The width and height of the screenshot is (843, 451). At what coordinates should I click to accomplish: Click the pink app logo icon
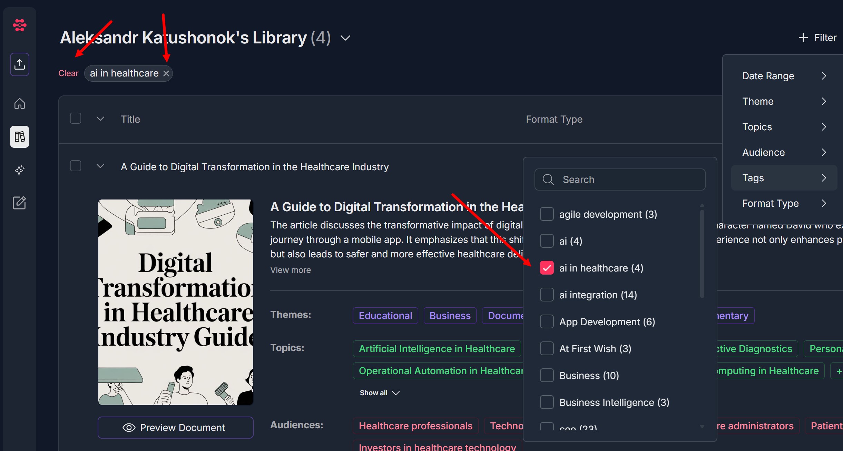pos(20,25)
